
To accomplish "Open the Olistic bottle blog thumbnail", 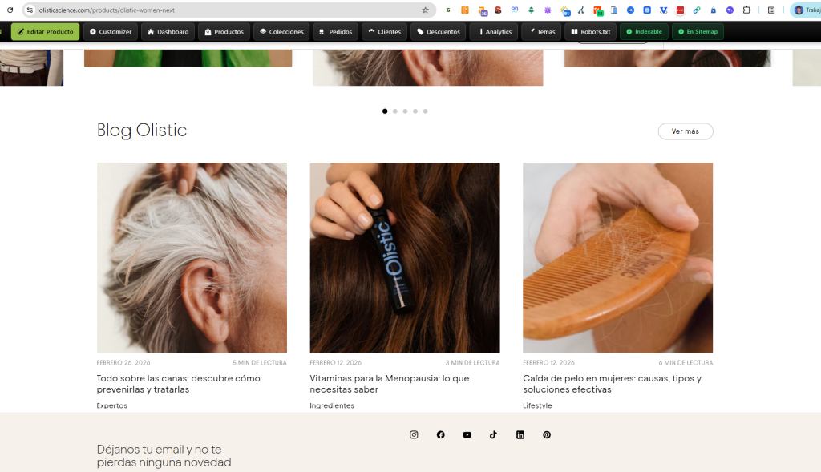I will click(405, 257).
